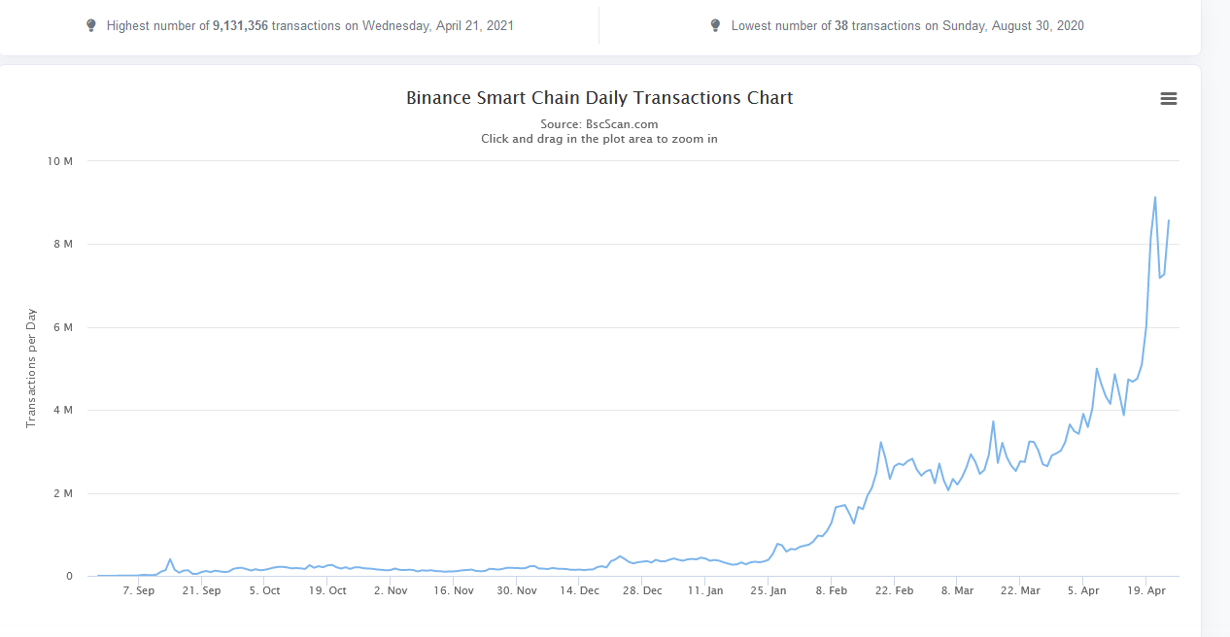Click the Click and drag zoom hint text

click(598, 139)
